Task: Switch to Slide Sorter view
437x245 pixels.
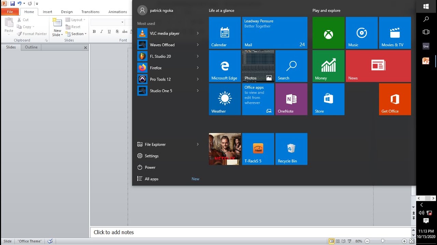Action: [338, 241]
